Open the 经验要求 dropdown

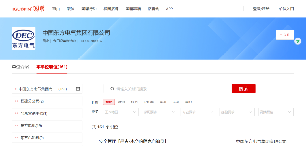pos(237,112)
